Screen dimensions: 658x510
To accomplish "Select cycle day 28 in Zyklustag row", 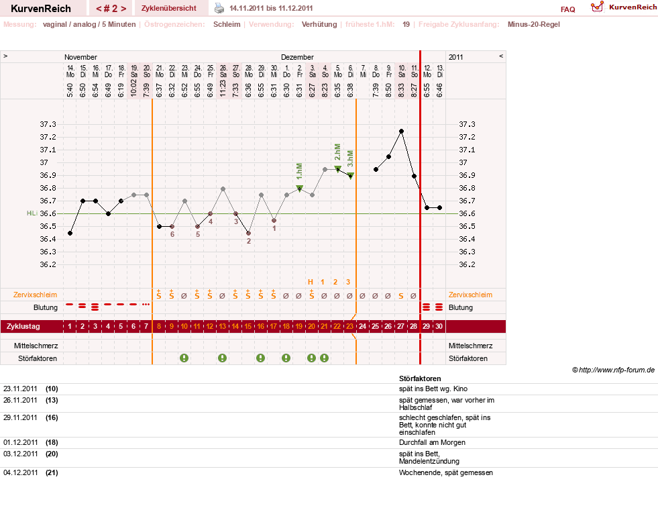I will (413, 326).
